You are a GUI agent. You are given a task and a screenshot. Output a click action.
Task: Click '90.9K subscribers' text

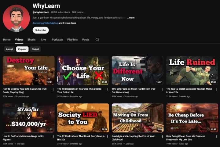(x=60, y=12)
